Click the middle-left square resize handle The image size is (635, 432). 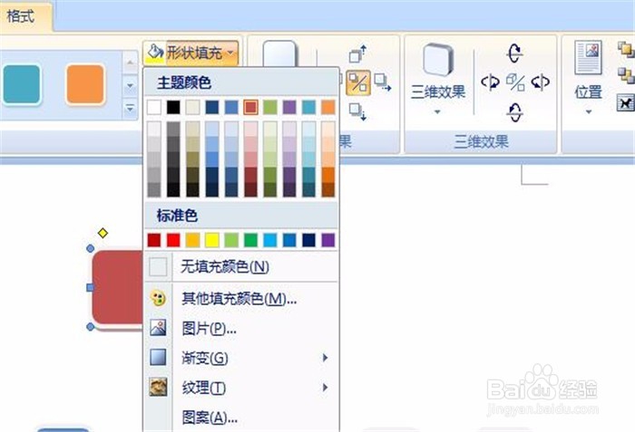pyautogui.click(x=90, y=287)
